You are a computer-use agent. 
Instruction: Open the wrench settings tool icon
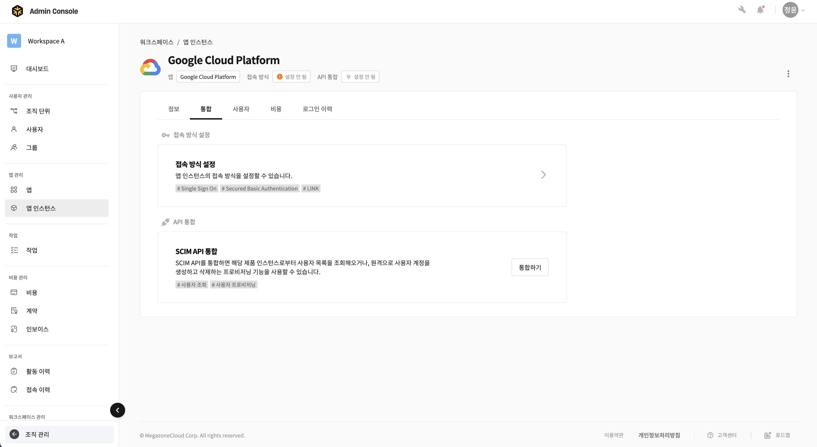[x=742, y=10]
